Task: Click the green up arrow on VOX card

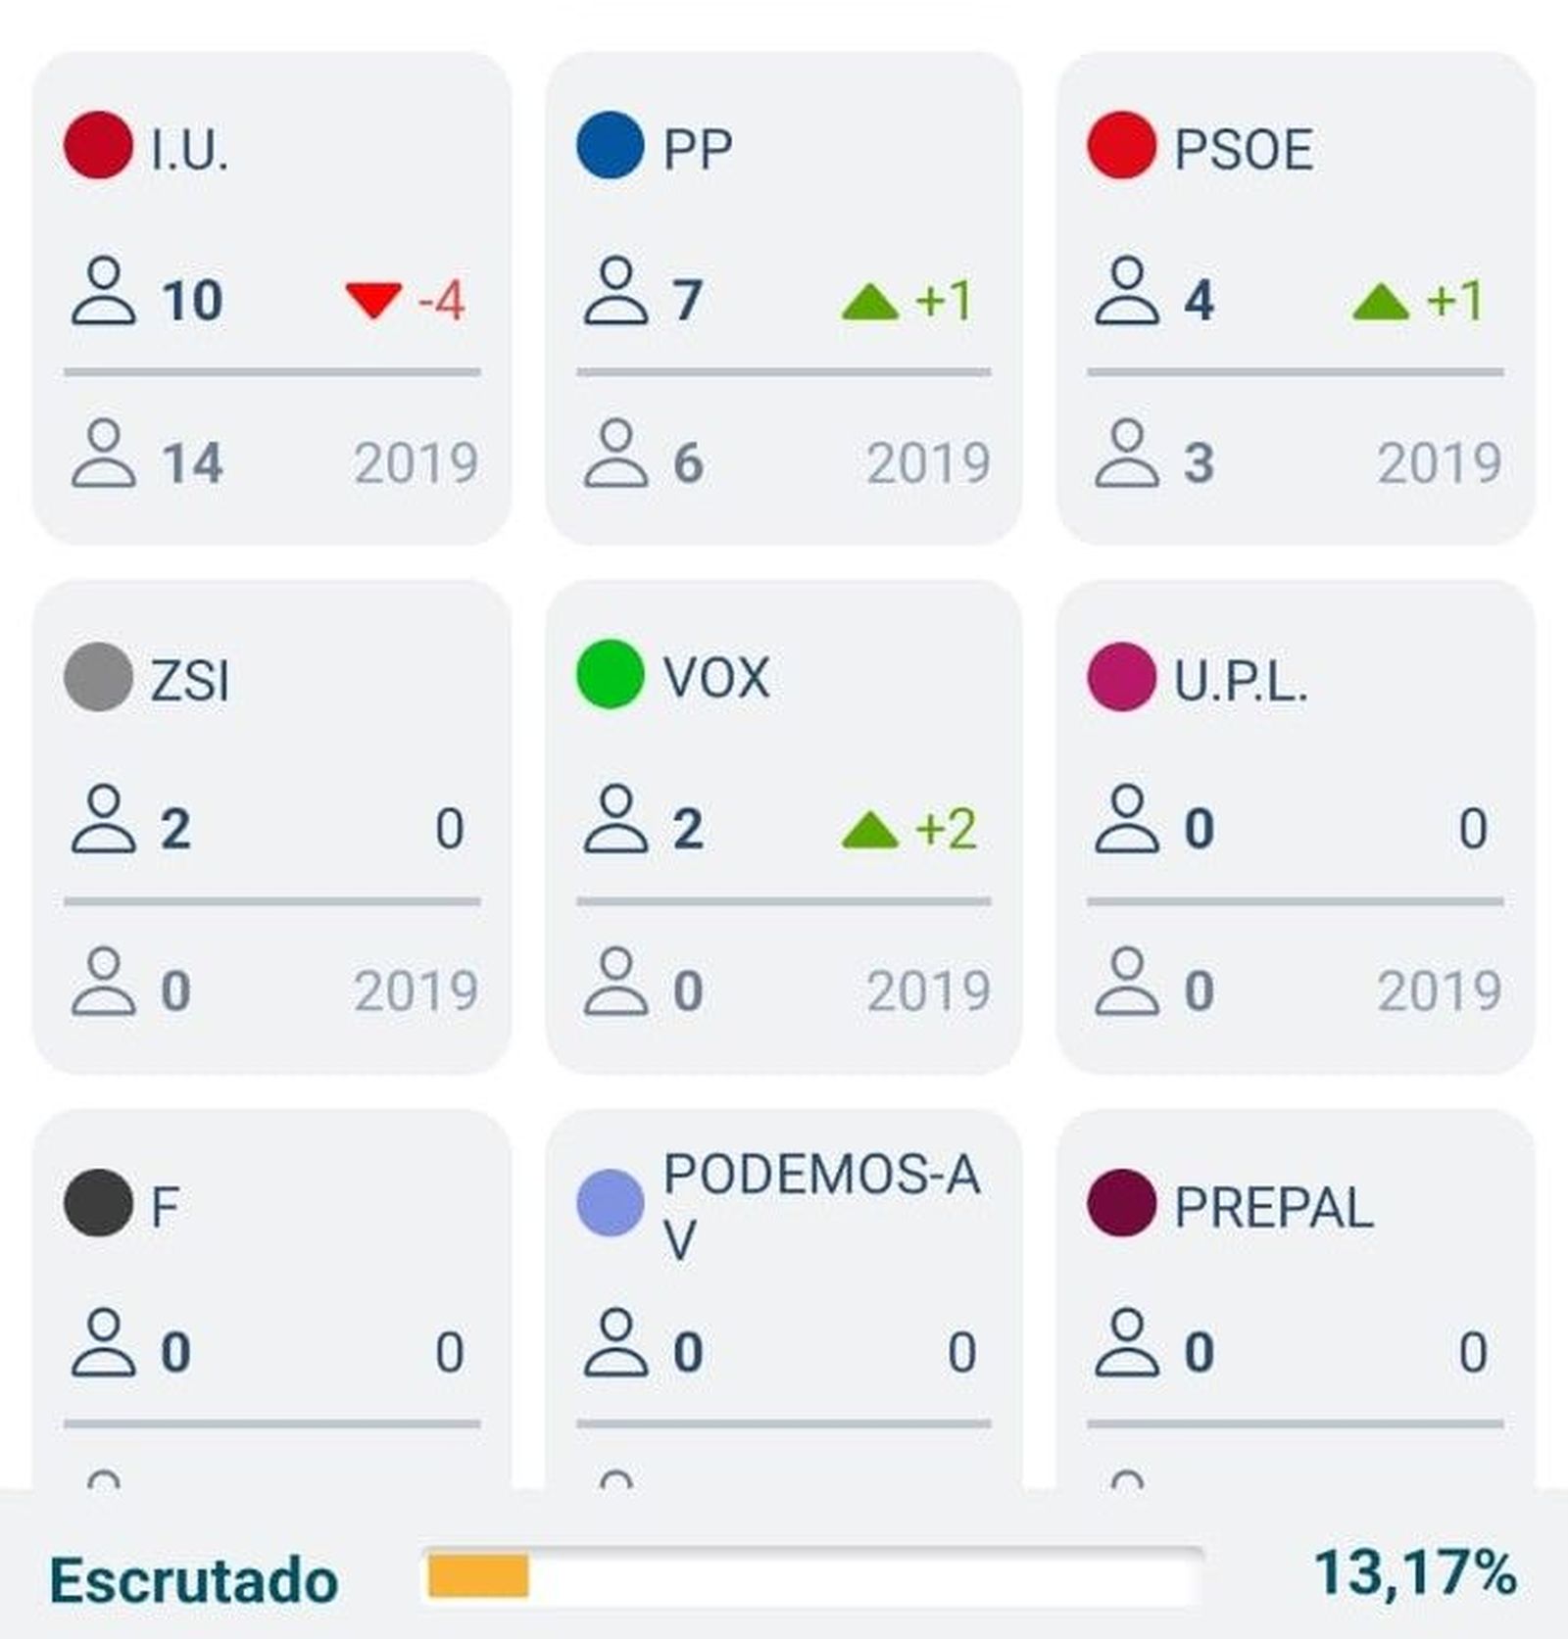Action: click(870, 830)
